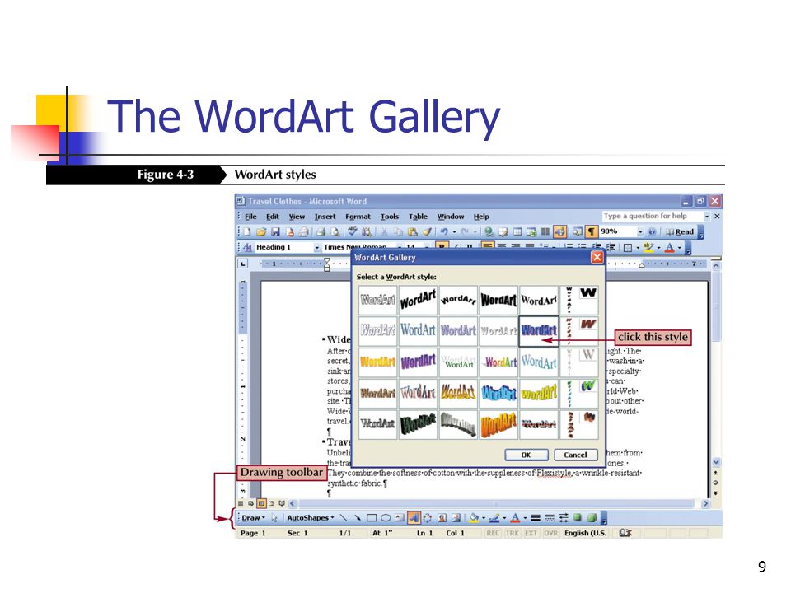
Task: Open the 90% zoom dropdown
Action: tap(640, 232)
